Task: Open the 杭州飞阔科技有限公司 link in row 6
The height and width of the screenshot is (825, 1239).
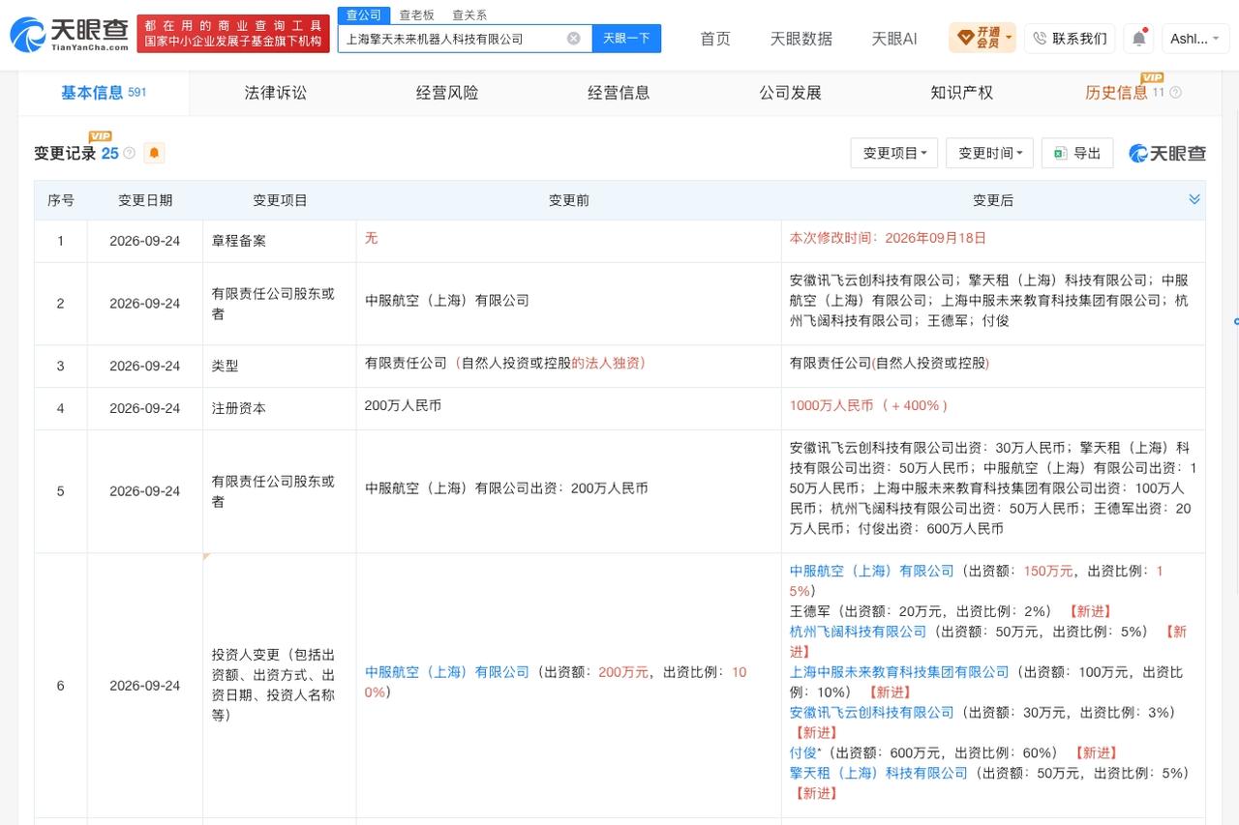Action: [x=858, y=632]
